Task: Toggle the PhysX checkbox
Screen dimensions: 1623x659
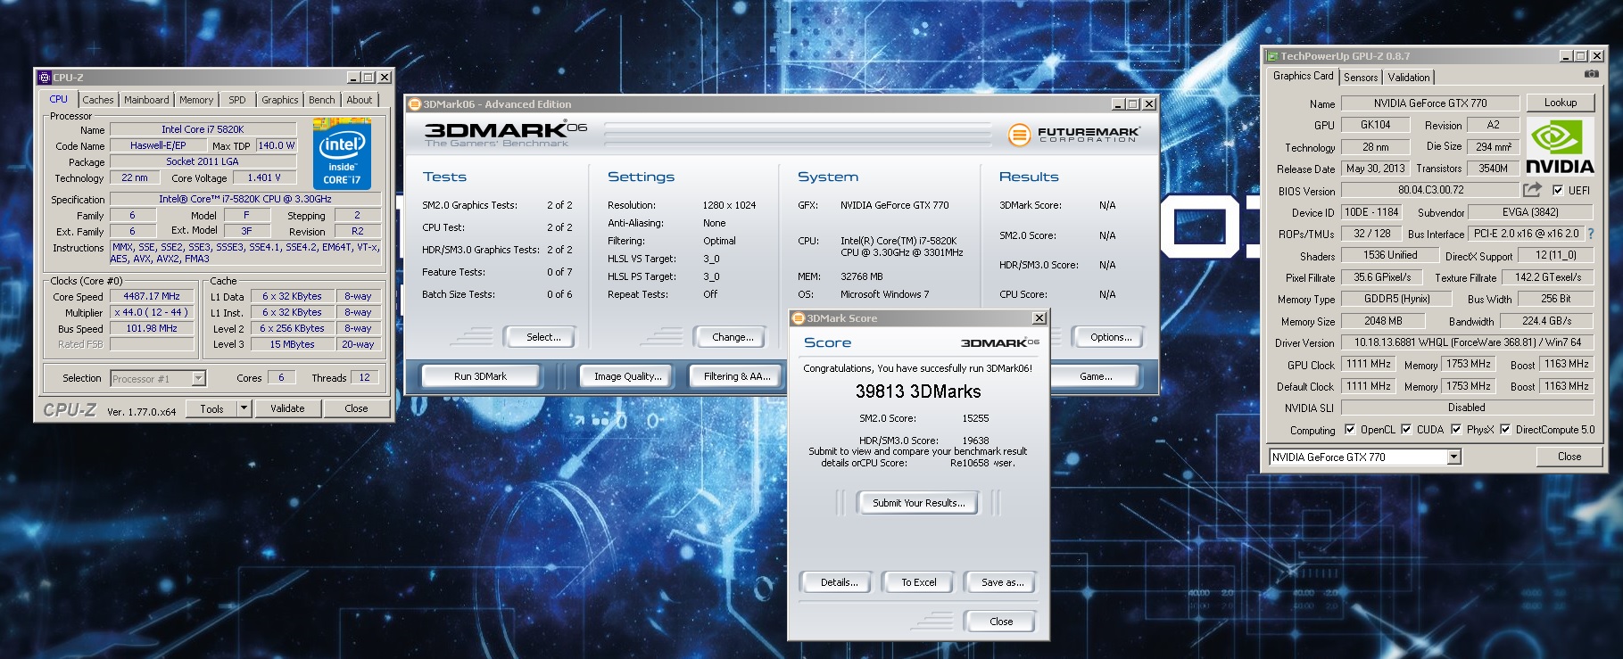Action: coord(1456,429)
